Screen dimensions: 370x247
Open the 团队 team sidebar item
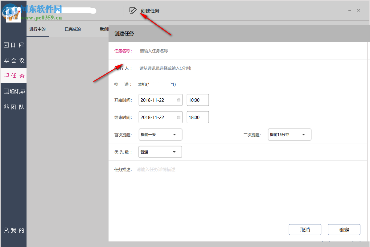tap(13, 107)
